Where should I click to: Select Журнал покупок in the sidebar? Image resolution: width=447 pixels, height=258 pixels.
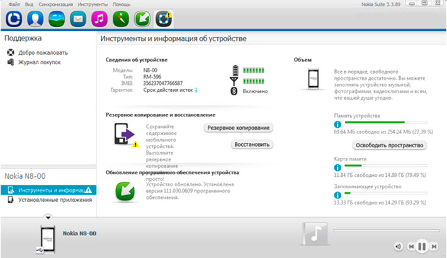point(39,62)
